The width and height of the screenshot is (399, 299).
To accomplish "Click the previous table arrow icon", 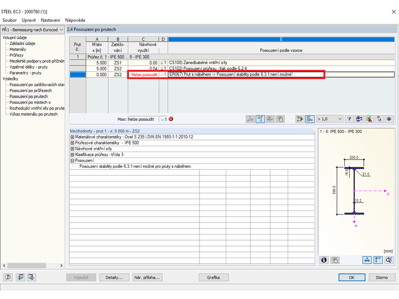I will [x=20, y=277].
